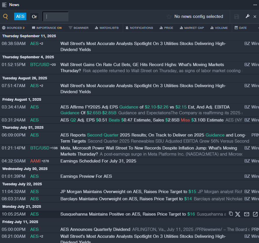Favorite the news config with star
Screen dimensions: 259x243
click(x=169, y=17)
